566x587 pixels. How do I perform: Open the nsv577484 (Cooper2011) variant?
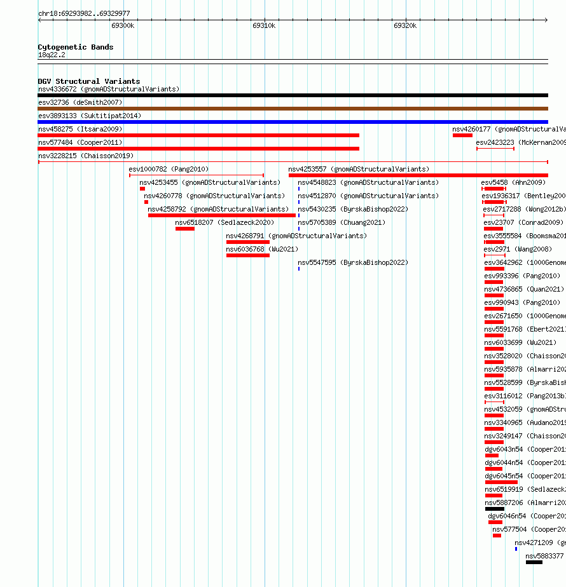80,143
